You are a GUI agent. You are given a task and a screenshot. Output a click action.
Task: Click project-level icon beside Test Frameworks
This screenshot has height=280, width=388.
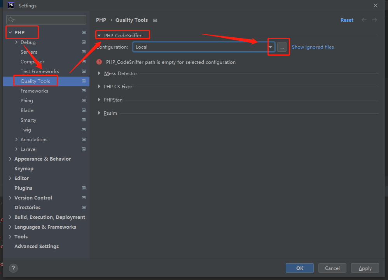tap(84, 71)
